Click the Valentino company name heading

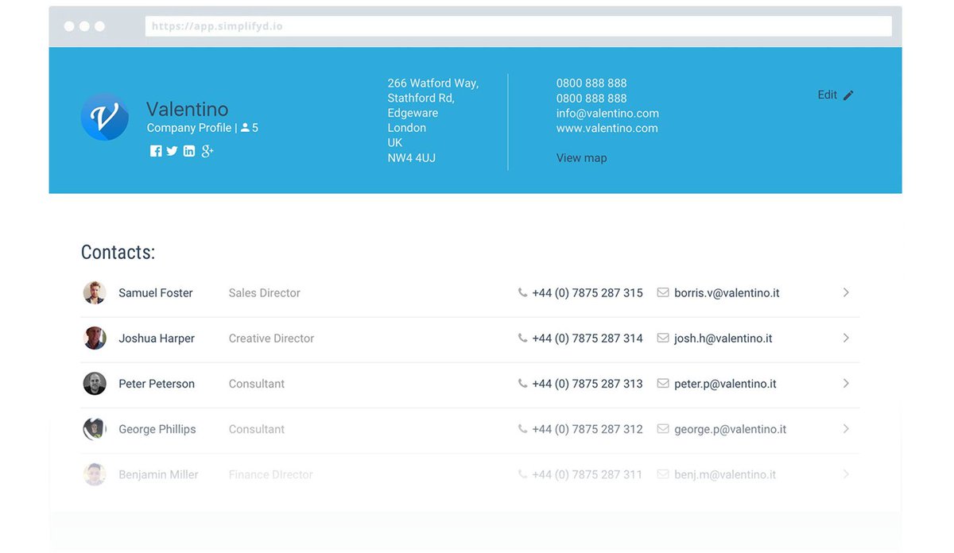188,109
